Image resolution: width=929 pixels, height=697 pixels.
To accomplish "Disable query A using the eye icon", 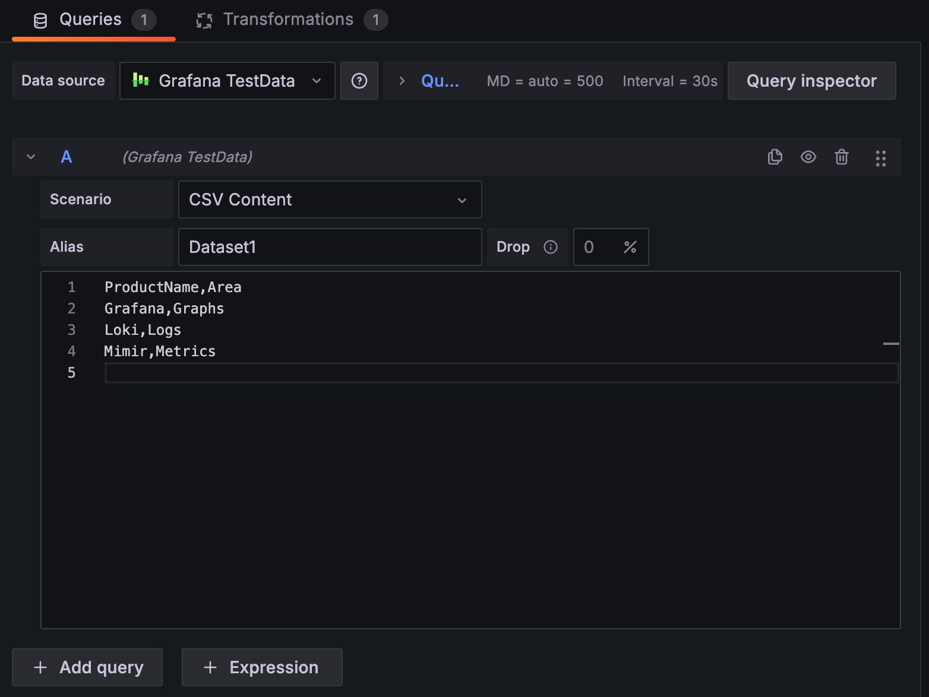I will tap(808, 157).
